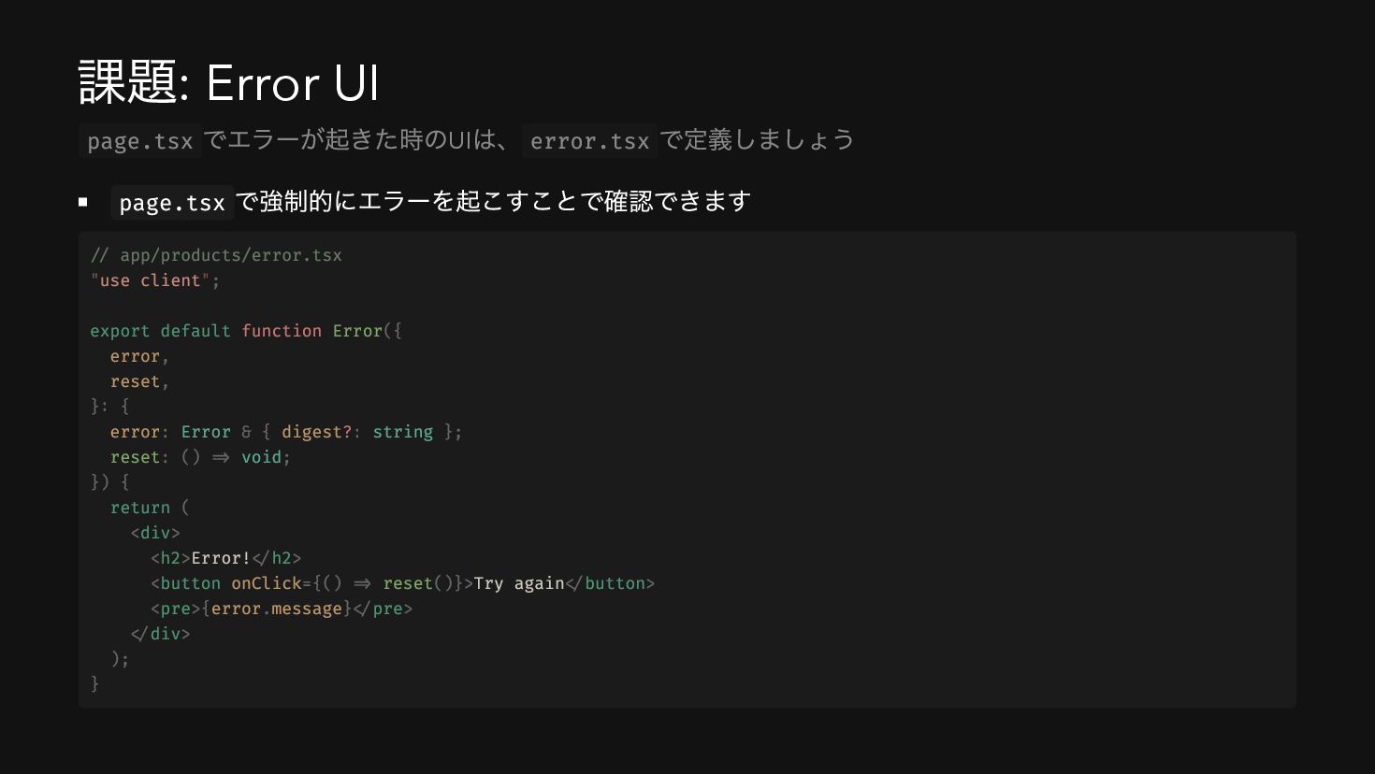Click the "string" type in code

tap(403, 432)
